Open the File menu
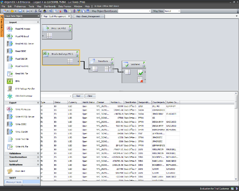 (x=3, y=6)
